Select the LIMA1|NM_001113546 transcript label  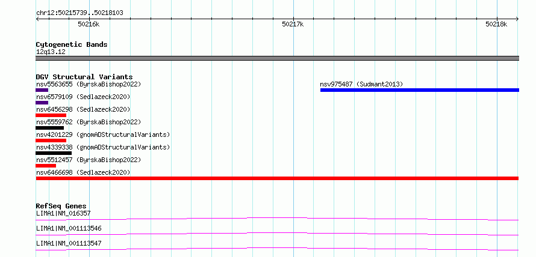coord(69,228)
